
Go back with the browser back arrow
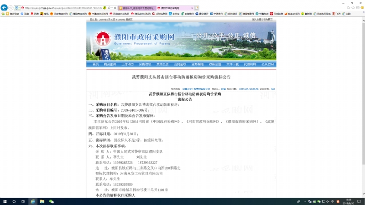click(4, 8)
